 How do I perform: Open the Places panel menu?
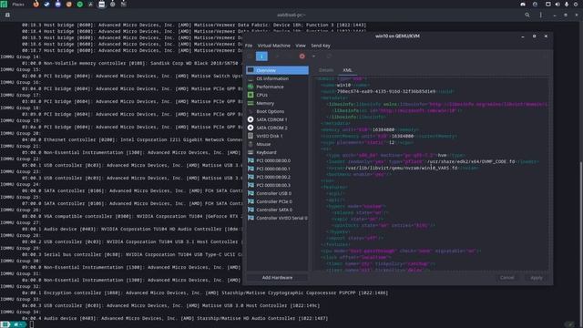(x=18, y=4)
